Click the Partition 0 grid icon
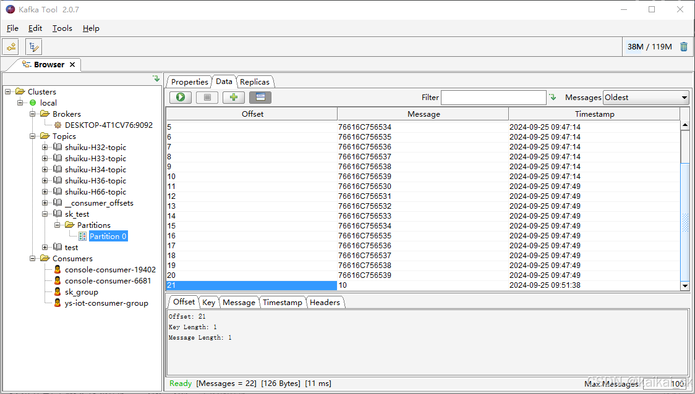 82,237
